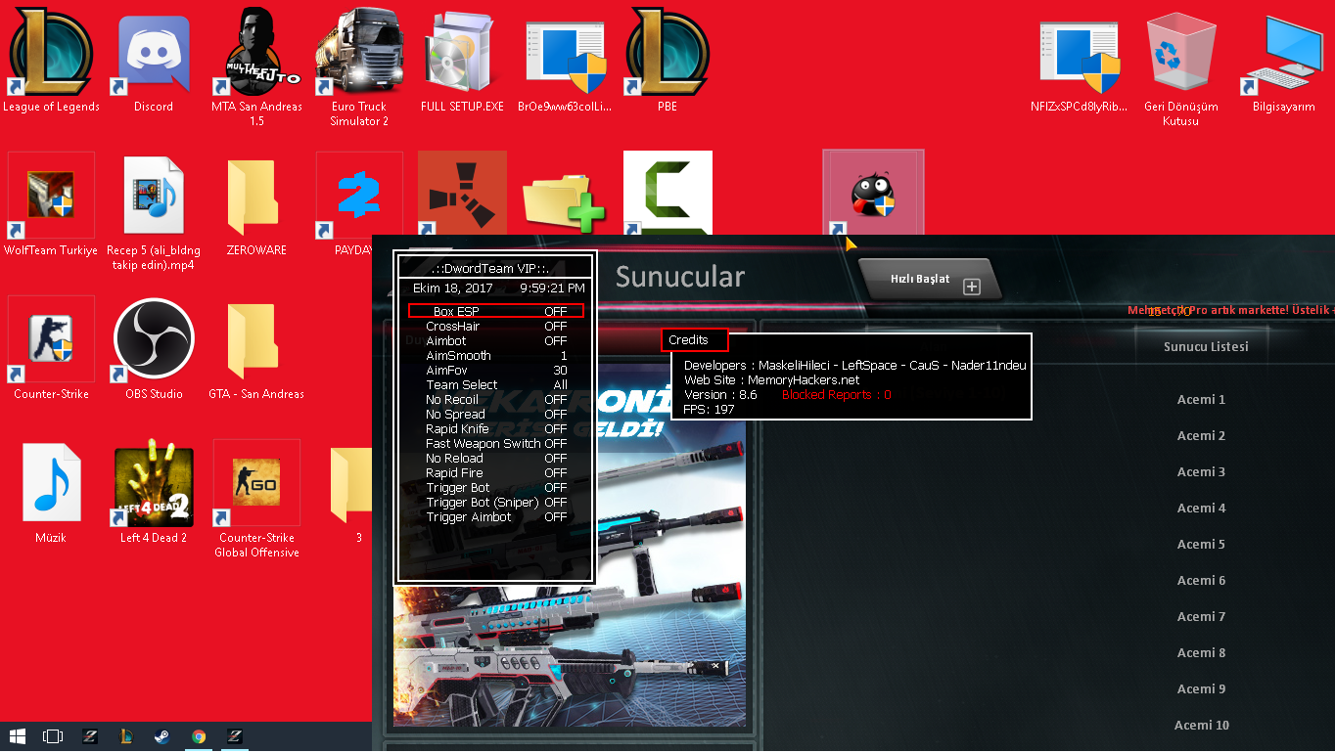
Task: Open the GTA - San Andreas folder
Action: [x=256, y=348]
